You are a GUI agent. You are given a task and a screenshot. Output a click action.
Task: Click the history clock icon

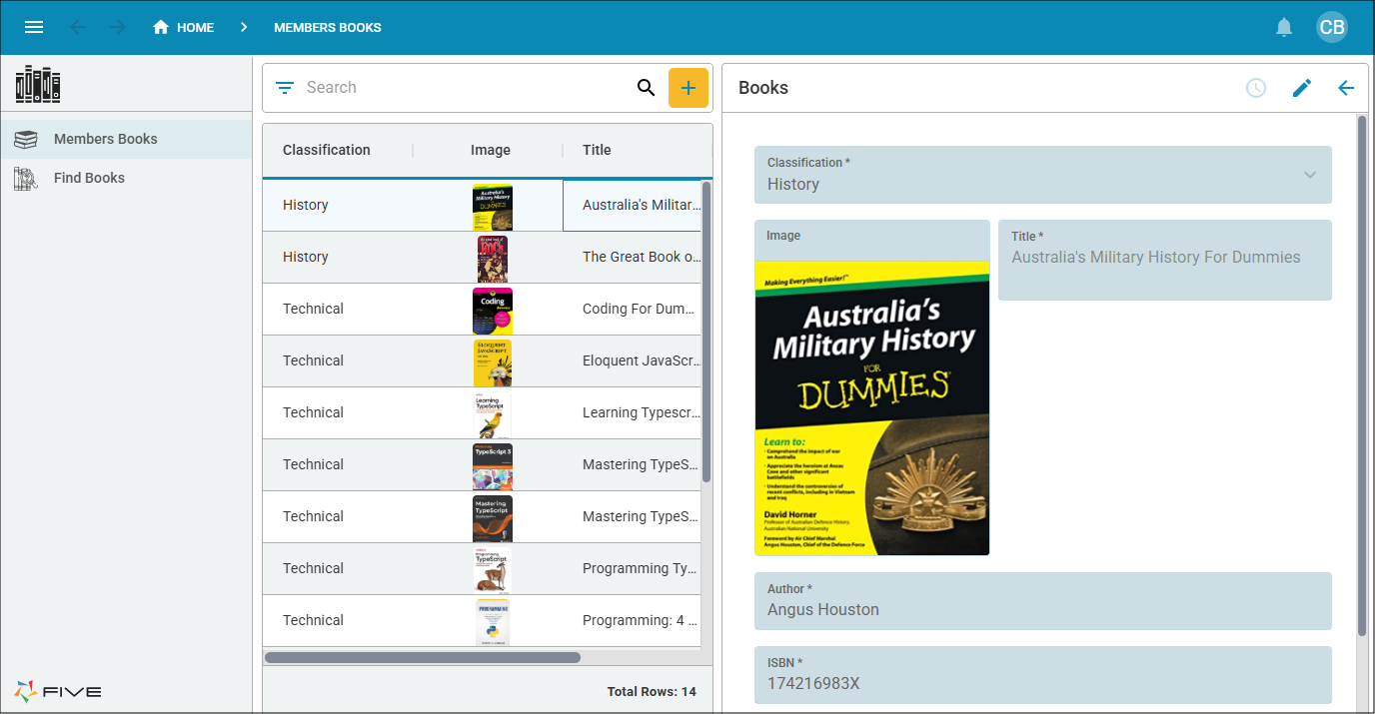coord(1256,88)
